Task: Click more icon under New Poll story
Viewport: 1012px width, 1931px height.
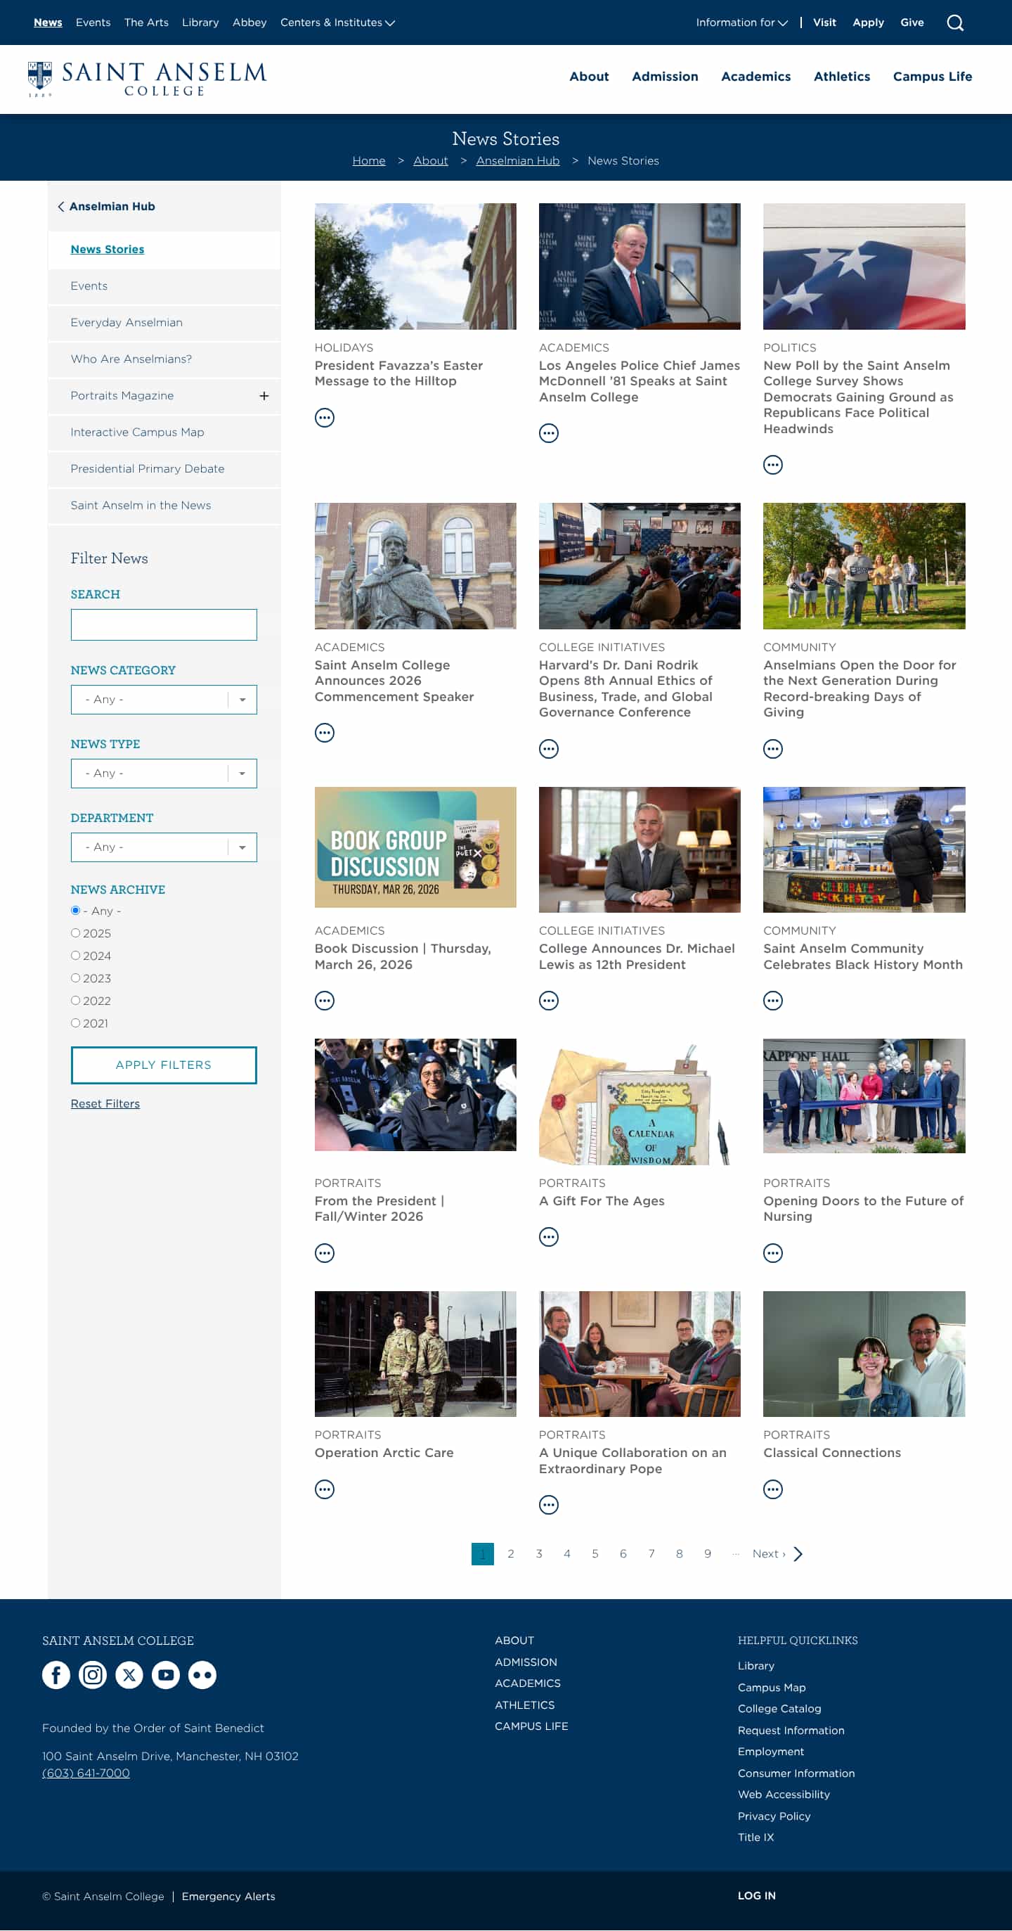Action: pyautogui.click(x=773, y=465)
